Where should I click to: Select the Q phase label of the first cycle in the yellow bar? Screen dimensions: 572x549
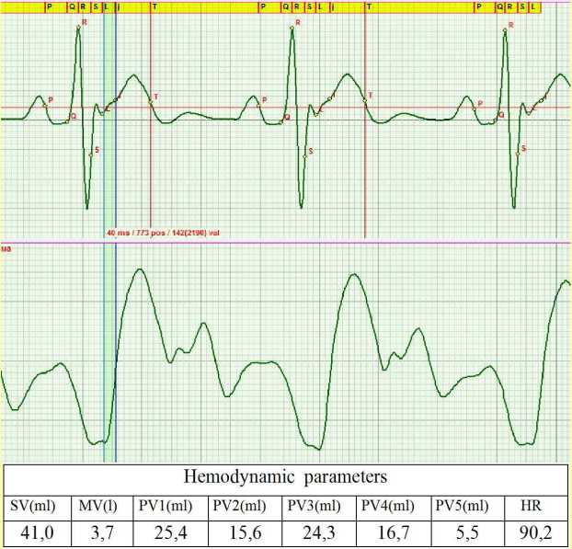point(72,7)
